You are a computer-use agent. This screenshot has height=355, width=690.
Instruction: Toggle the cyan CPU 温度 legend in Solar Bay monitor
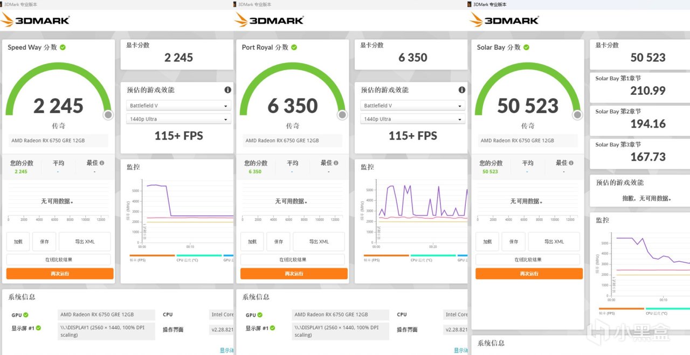coord(668,311)
